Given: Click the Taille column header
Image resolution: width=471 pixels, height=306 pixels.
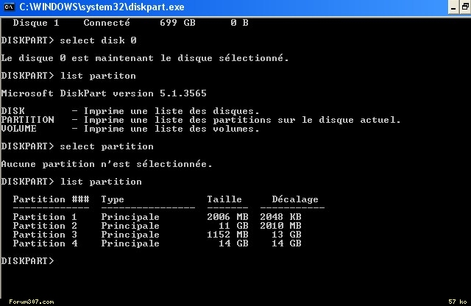Looking at the screenshot, I should [x=224, y=199].
